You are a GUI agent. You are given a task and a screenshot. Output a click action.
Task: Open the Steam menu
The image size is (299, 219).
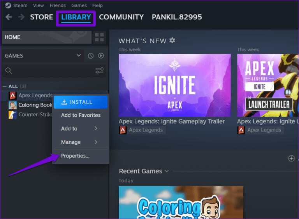point(20,5)
